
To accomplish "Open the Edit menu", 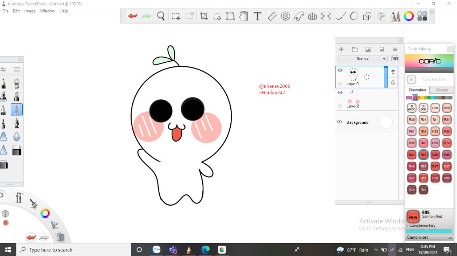I will point(17,11).
